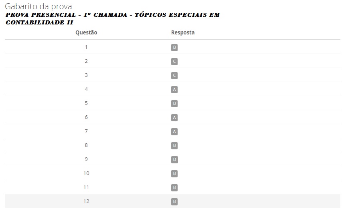Click question number 6 in the table
Screen dimensions: 342x215
(x=86, y=117)
